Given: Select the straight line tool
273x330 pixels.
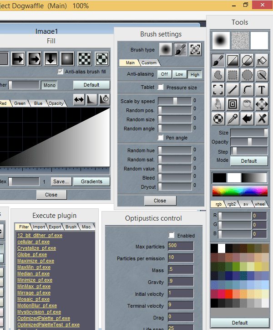Looking at the screenshot, I should 233,90.
